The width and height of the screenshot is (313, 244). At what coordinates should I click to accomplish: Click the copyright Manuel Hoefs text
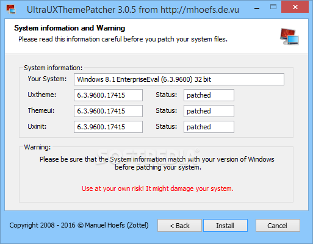point(79,225)
